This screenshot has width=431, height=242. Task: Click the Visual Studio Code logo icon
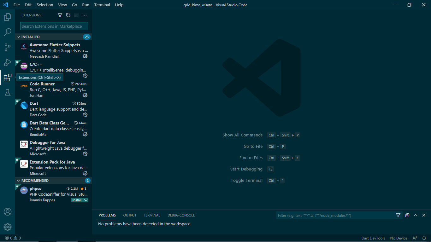click(6, 5)
